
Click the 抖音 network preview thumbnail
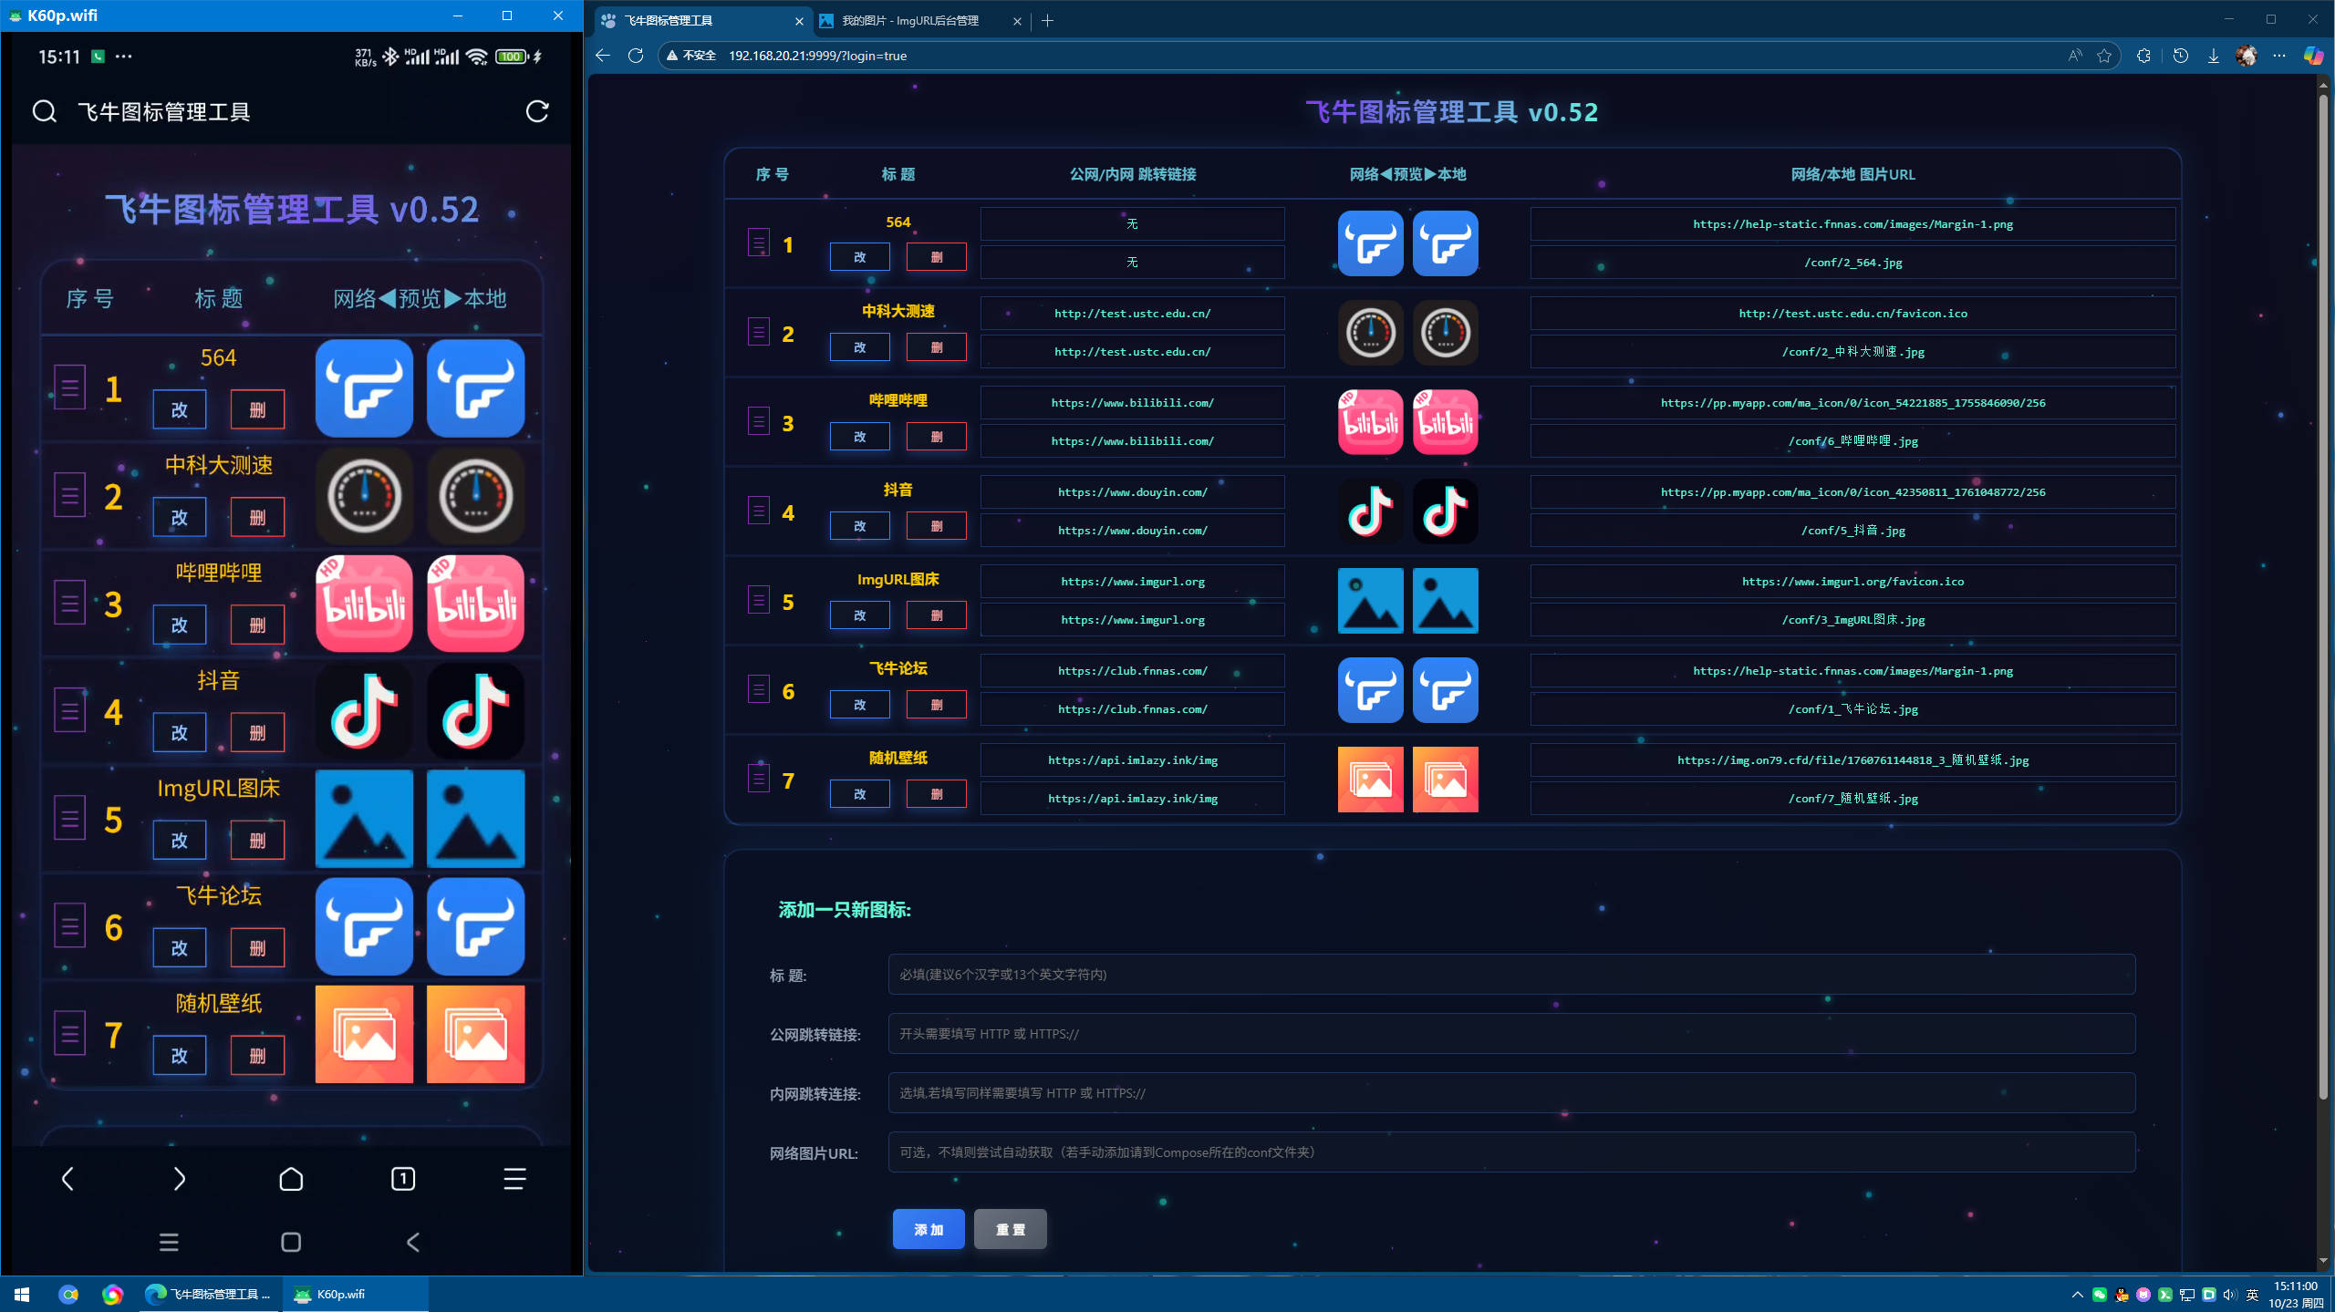pos(1370,511)
